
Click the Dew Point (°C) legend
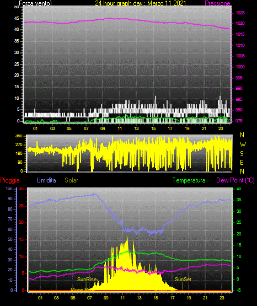point(235,180)
